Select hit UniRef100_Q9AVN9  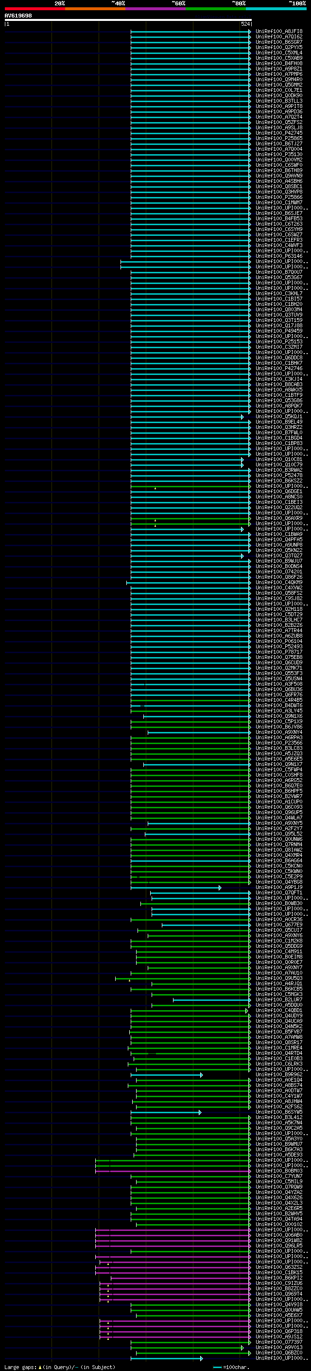[279, 176]
